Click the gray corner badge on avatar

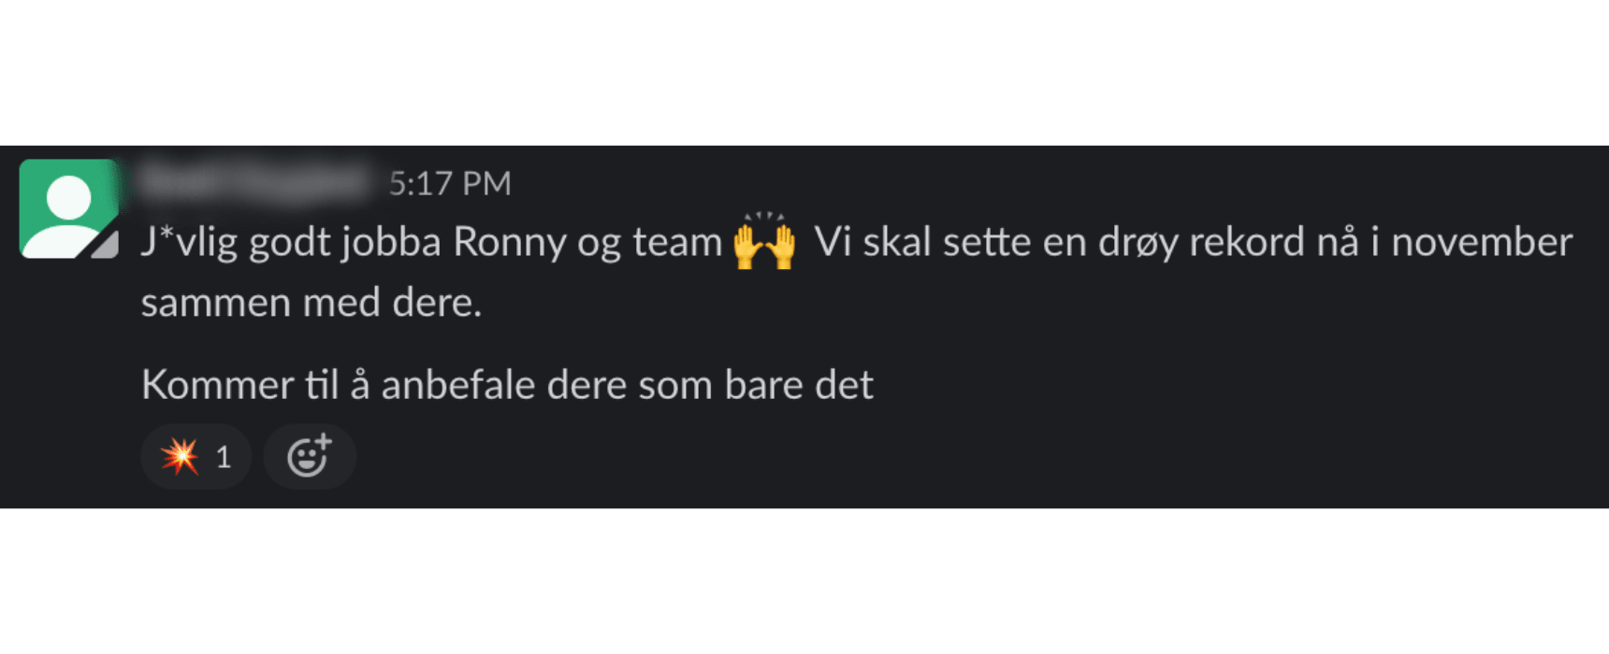(105, 245)
